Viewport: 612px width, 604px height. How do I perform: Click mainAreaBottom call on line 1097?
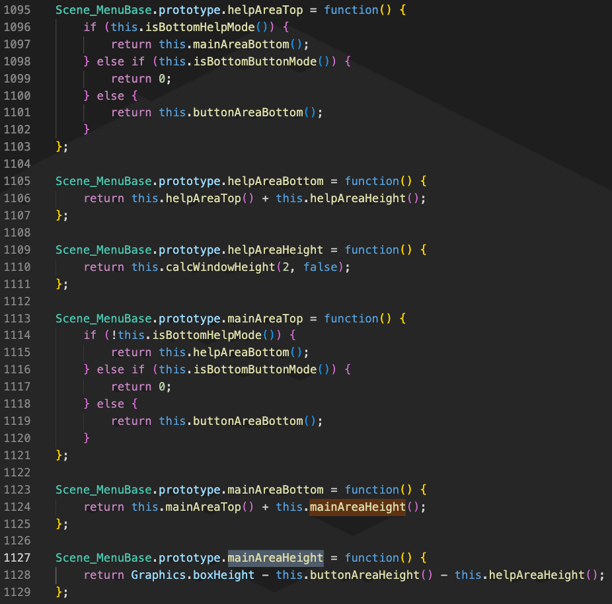point(241,44)
